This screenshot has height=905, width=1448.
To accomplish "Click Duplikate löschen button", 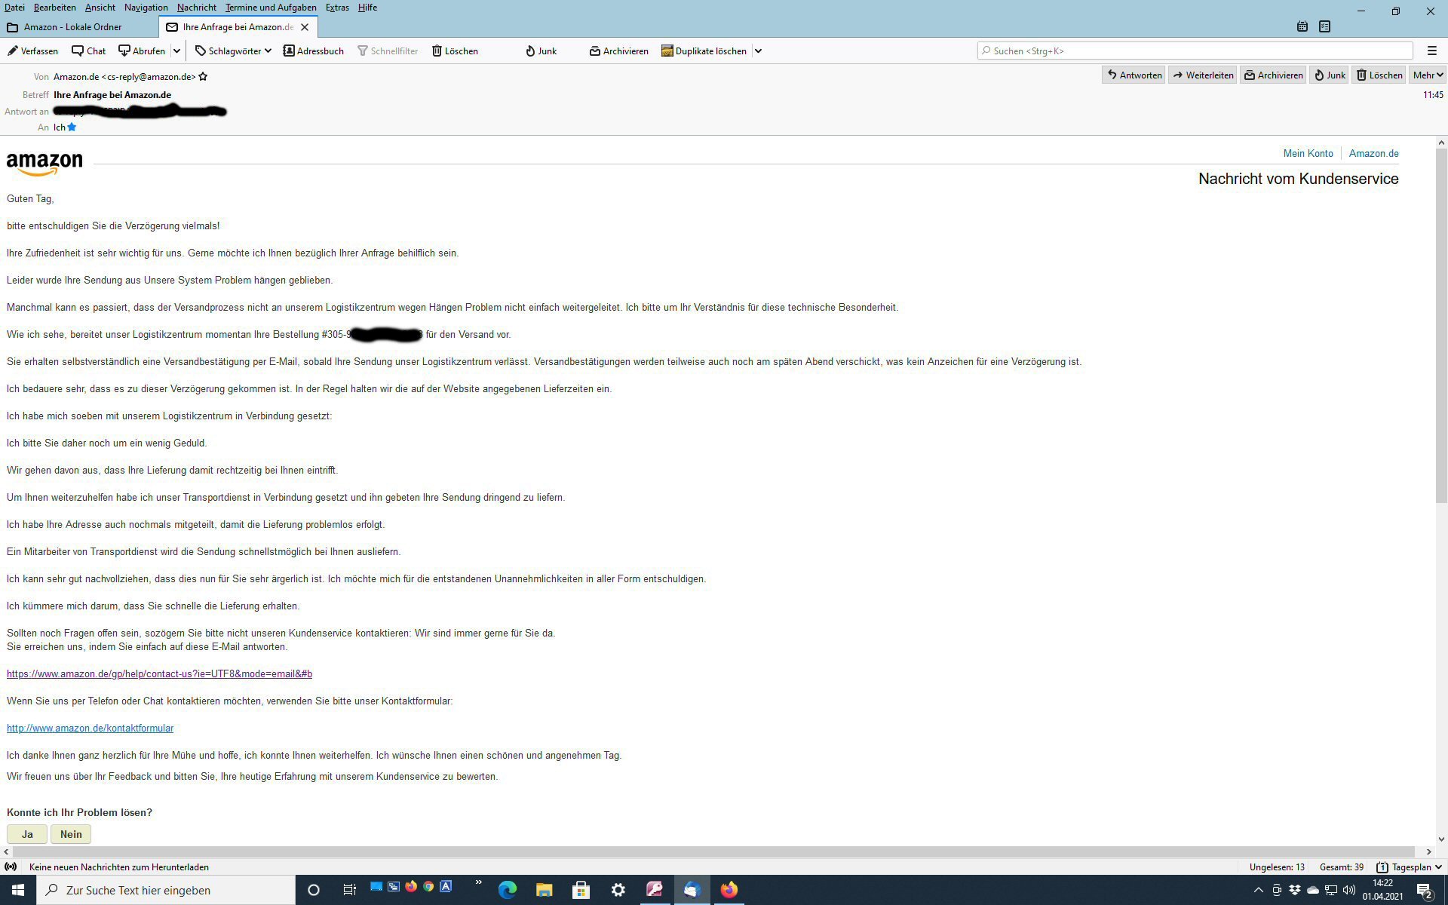I will [704, 51].
